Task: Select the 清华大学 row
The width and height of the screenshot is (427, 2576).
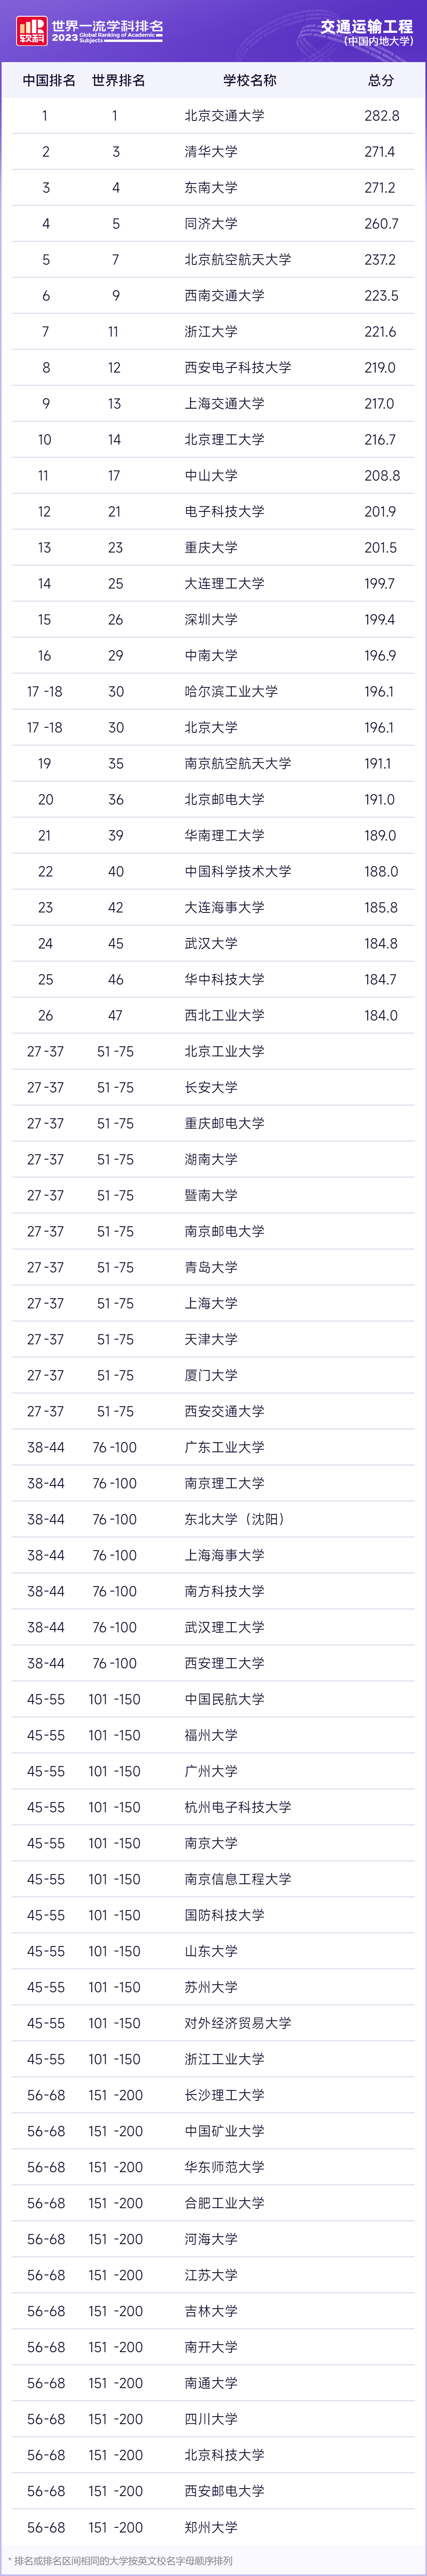Action: coord(213,152)
